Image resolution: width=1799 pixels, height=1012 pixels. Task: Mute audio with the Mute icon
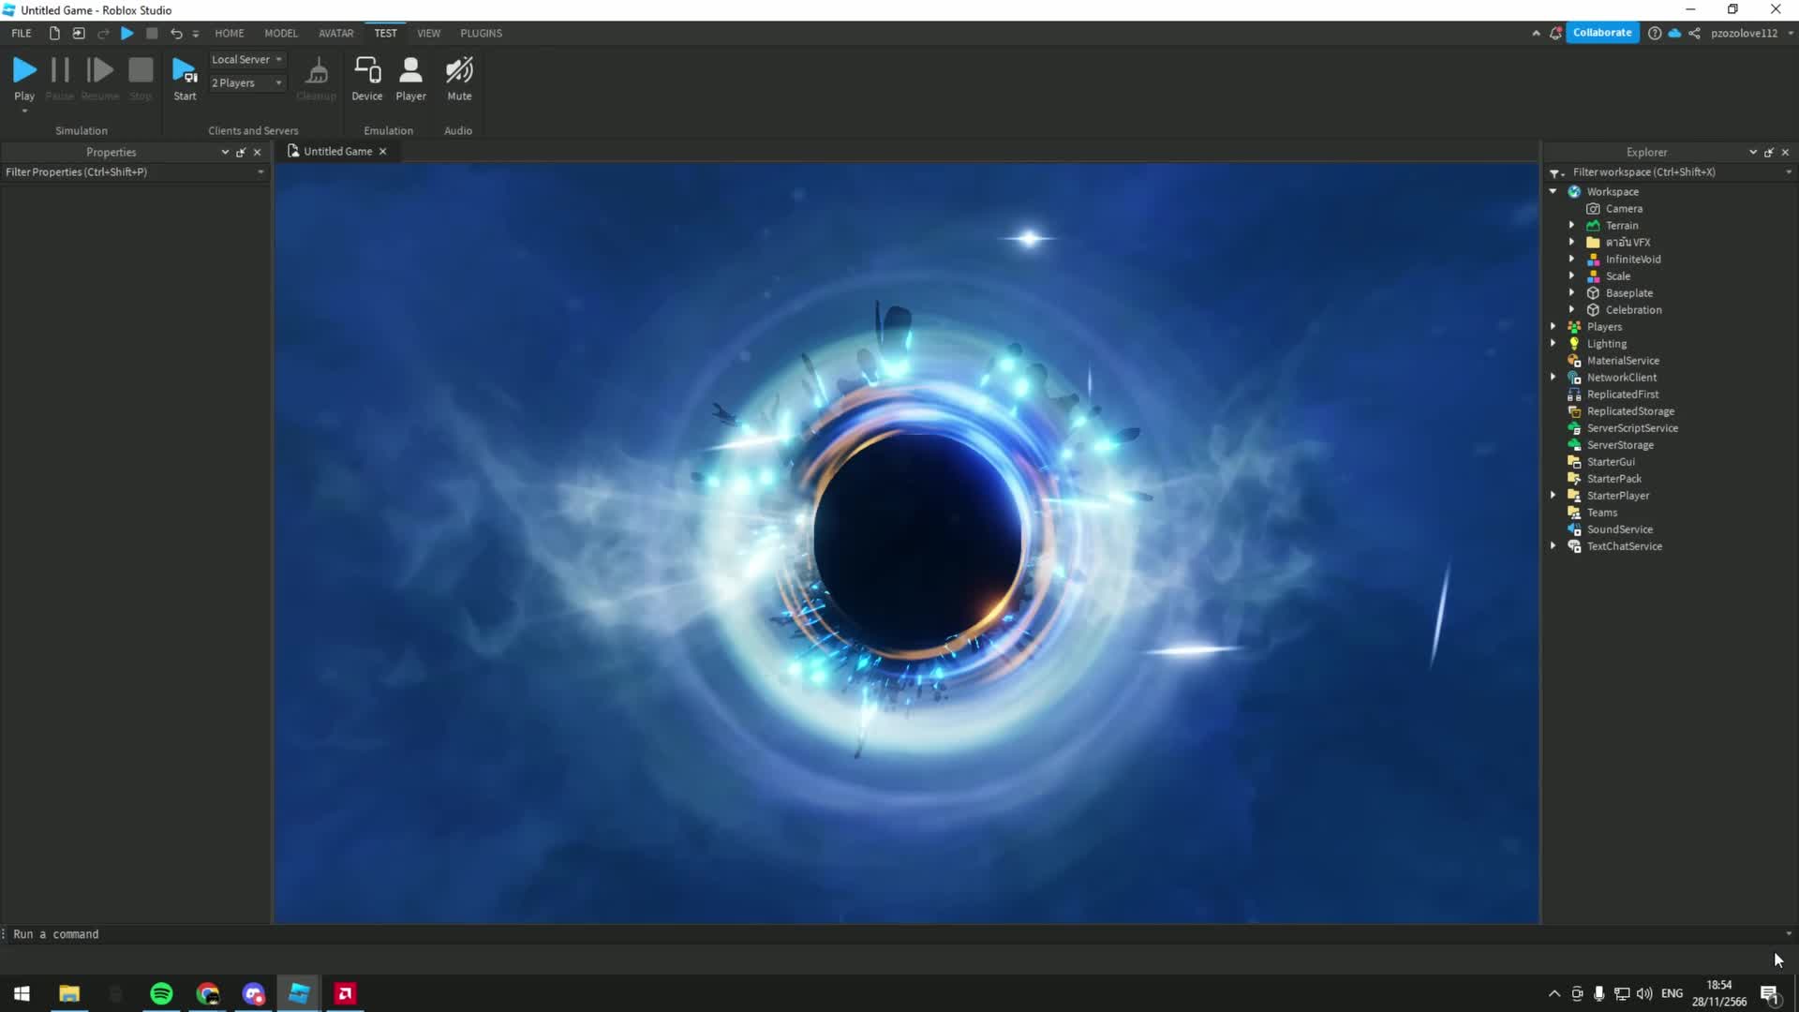tap(458, 75)
